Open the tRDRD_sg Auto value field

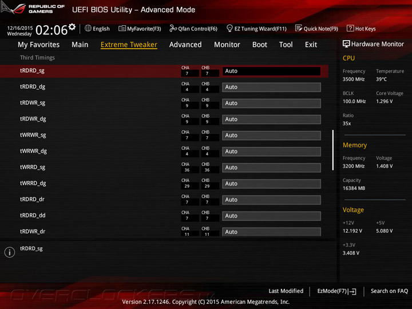271,71
